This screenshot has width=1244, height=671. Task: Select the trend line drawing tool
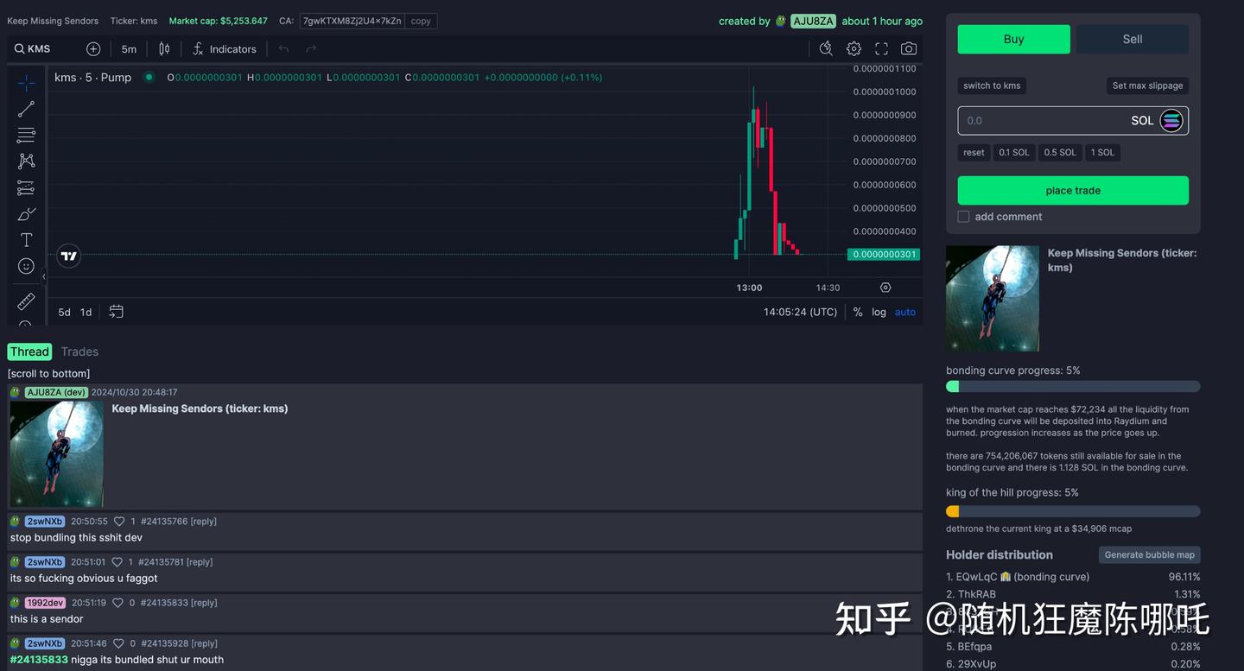pos(26,108)
